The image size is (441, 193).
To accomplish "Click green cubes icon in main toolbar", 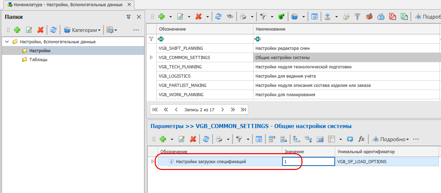I will coord(282,16).
